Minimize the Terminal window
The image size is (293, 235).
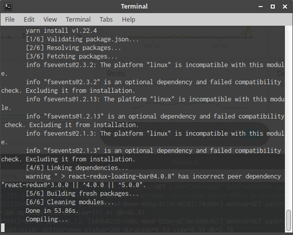pos(260,6)
